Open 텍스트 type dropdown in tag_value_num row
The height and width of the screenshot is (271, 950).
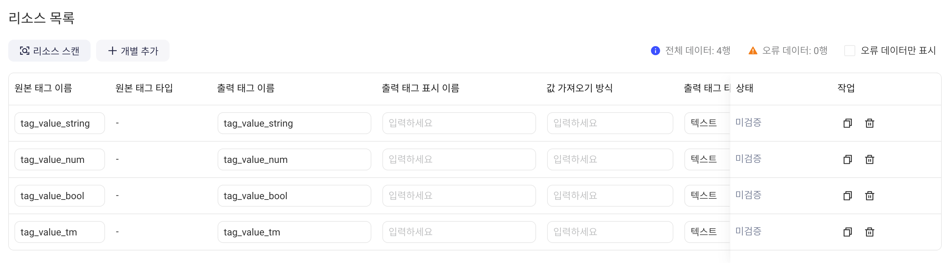coord(707,159)
